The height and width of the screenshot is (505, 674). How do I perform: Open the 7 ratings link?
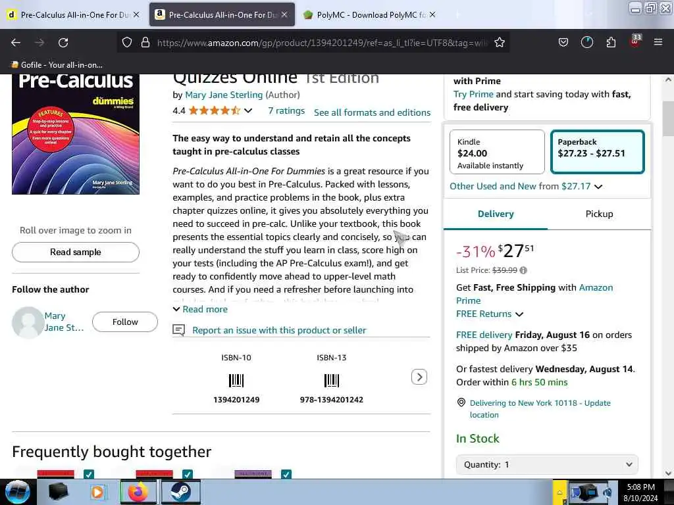point(286,110)
